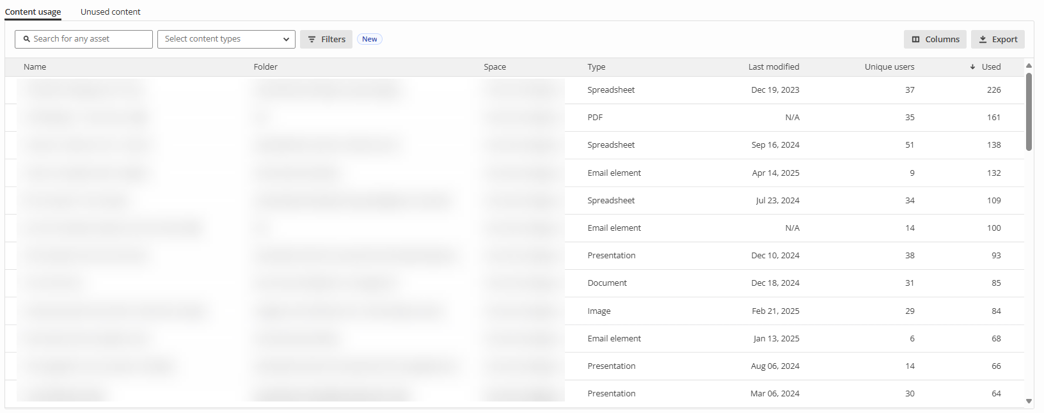This screenshot has width=1044, height=413.
Task: Click the search magnifier icon
Action: click(x=27, y=39)
